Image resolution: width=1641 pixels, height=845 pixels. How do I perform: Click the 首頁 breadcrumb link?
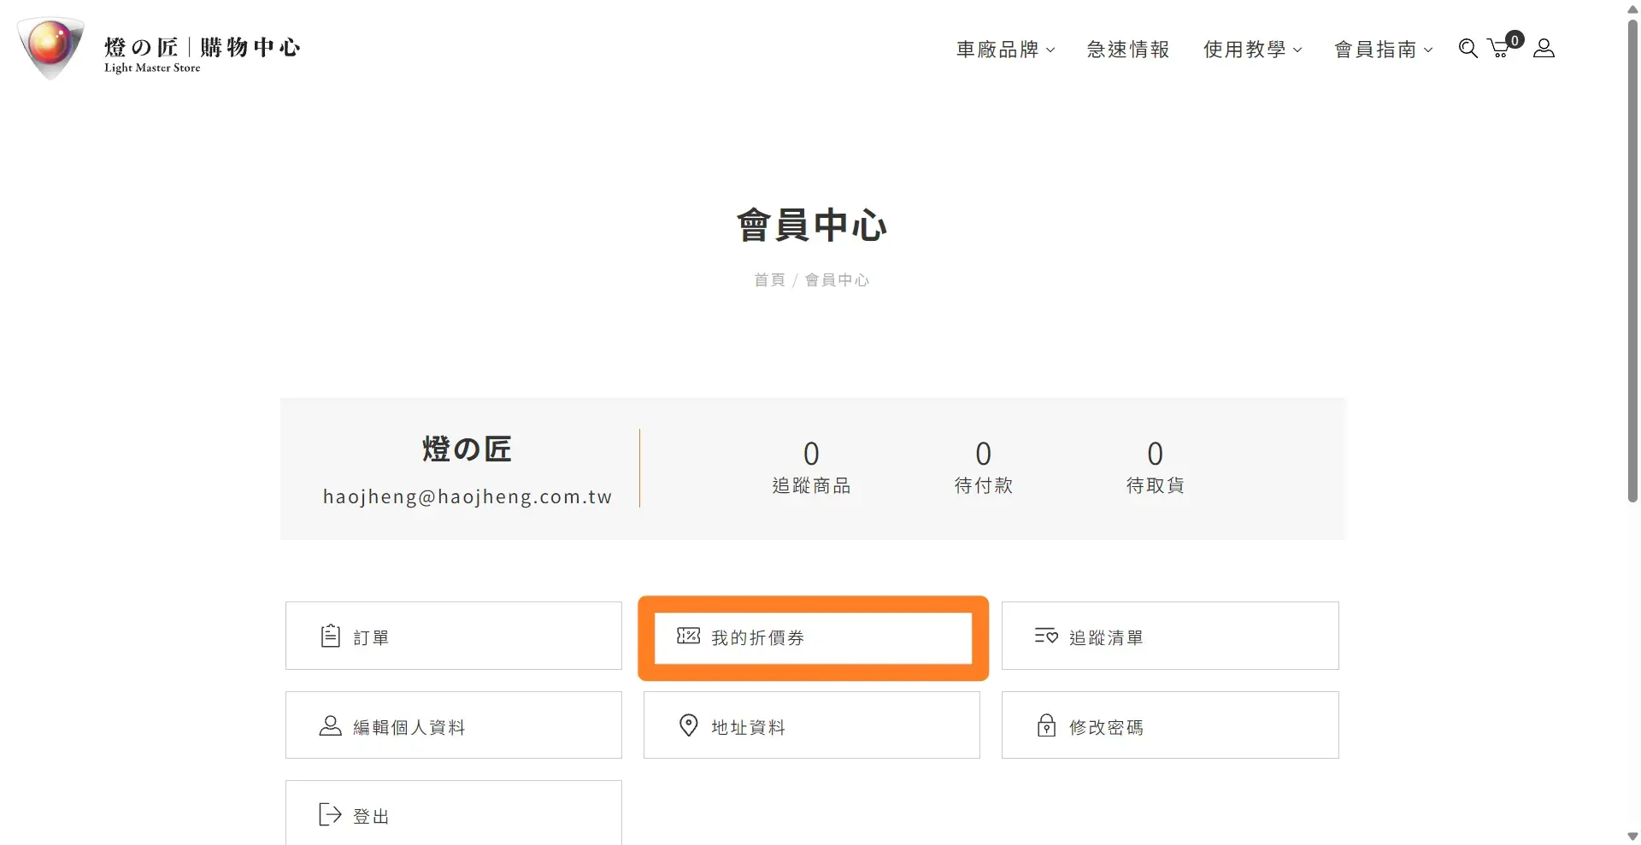click(769, 280)
